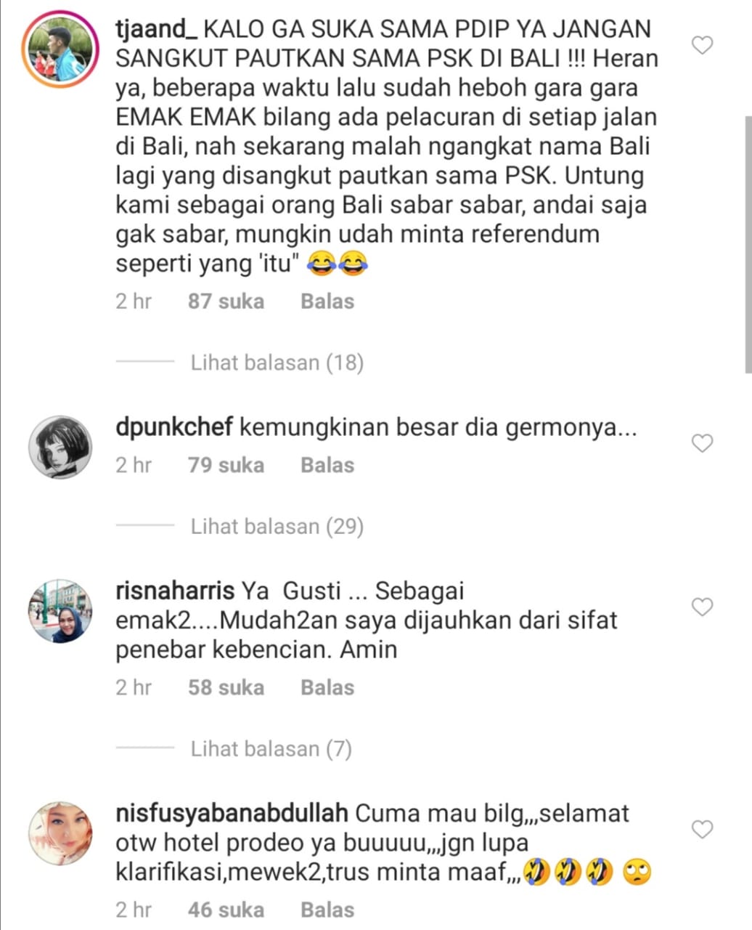Screen dimensions: 752x930
Task: Expand Lihat balasan (18) replies
Action: pos(277,363)
